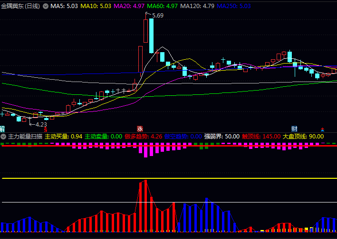Open the 涨 event marker
Image resolution: width=337 pixels, height=239 pixels.
point(140,129)
